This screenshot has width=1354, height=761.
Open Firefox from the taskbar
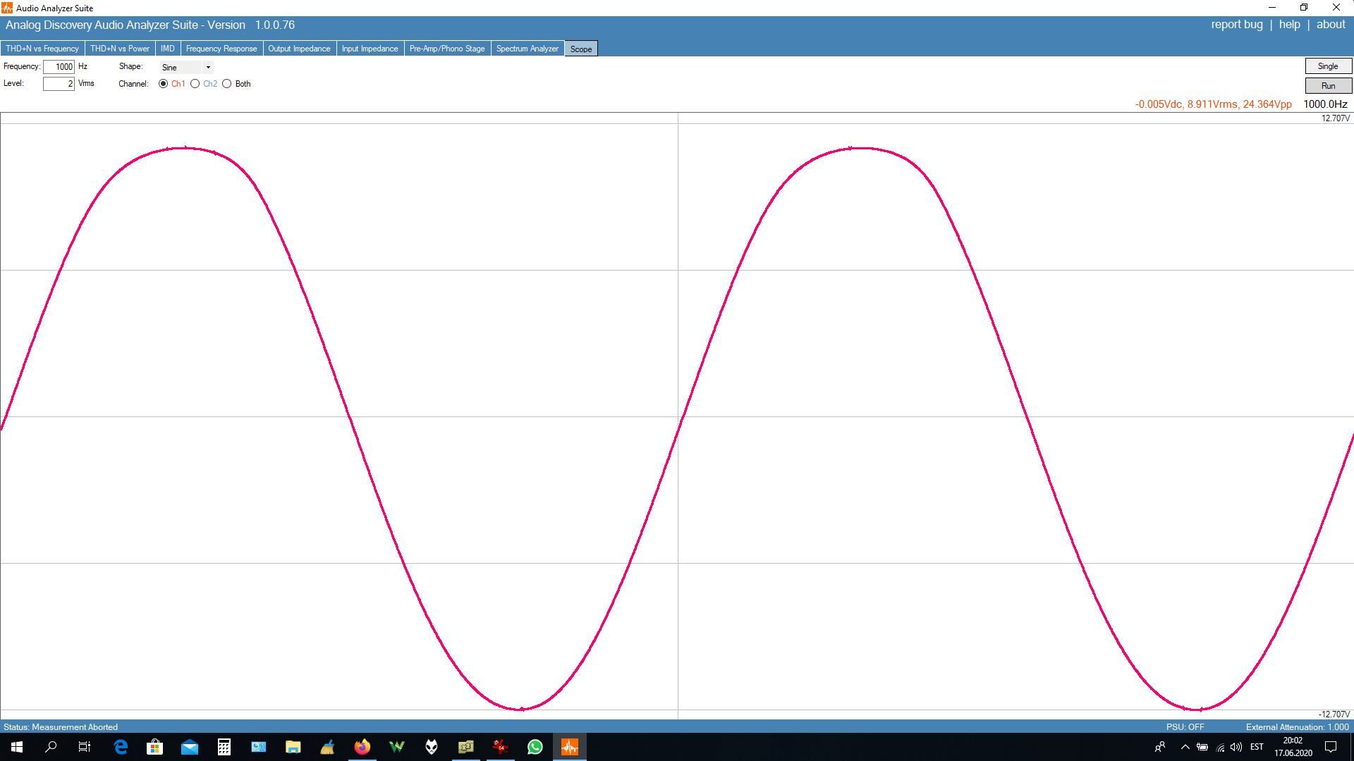(x=362, y=747)
